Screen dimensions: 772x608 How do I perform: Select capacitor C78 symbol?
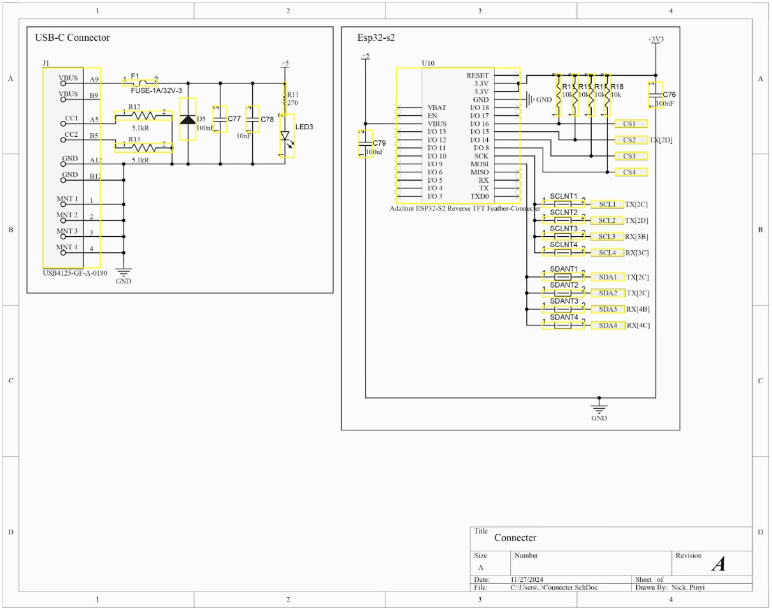click(253, 119)
